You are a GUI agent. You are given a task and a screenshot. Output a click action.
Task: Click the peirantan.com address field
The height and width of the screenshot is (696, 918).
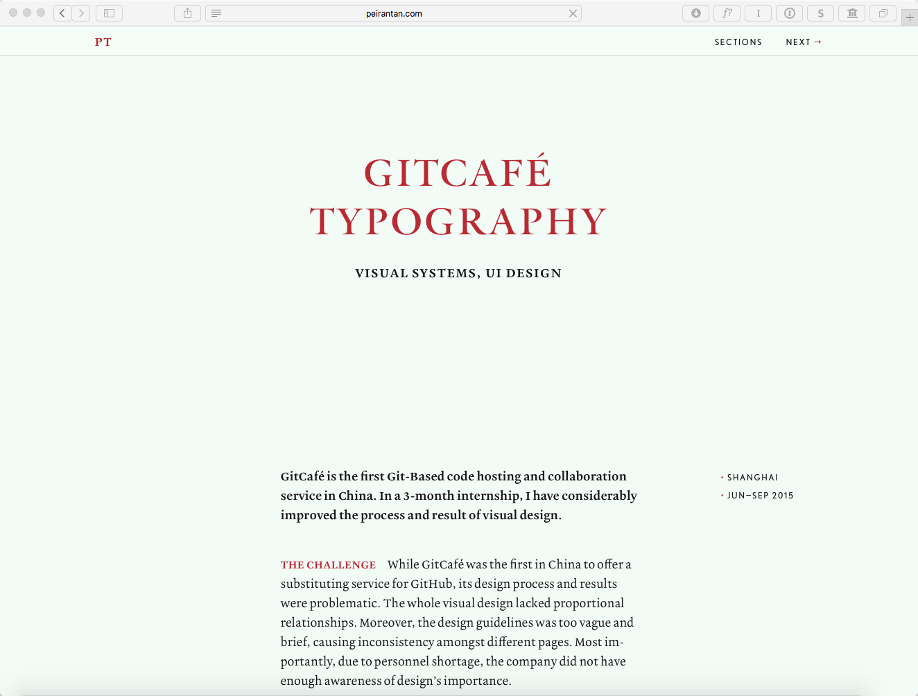click(x=394, y=13)
